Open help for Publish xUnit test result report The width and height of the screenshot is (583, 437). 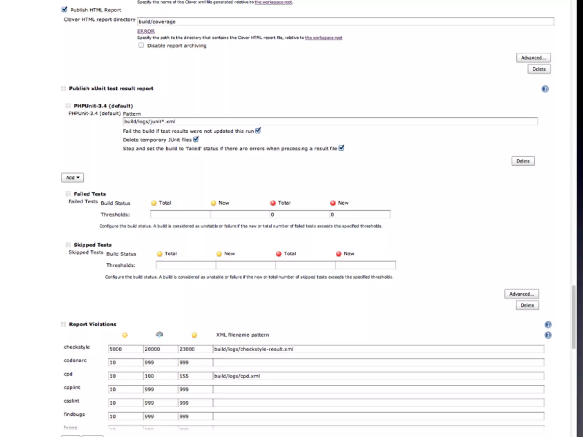pos(545,89)
